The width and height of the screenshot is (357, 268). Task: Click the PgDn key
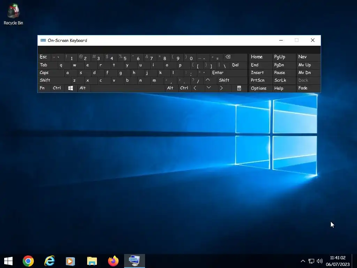pyautogui.click(x=284, y=65)
